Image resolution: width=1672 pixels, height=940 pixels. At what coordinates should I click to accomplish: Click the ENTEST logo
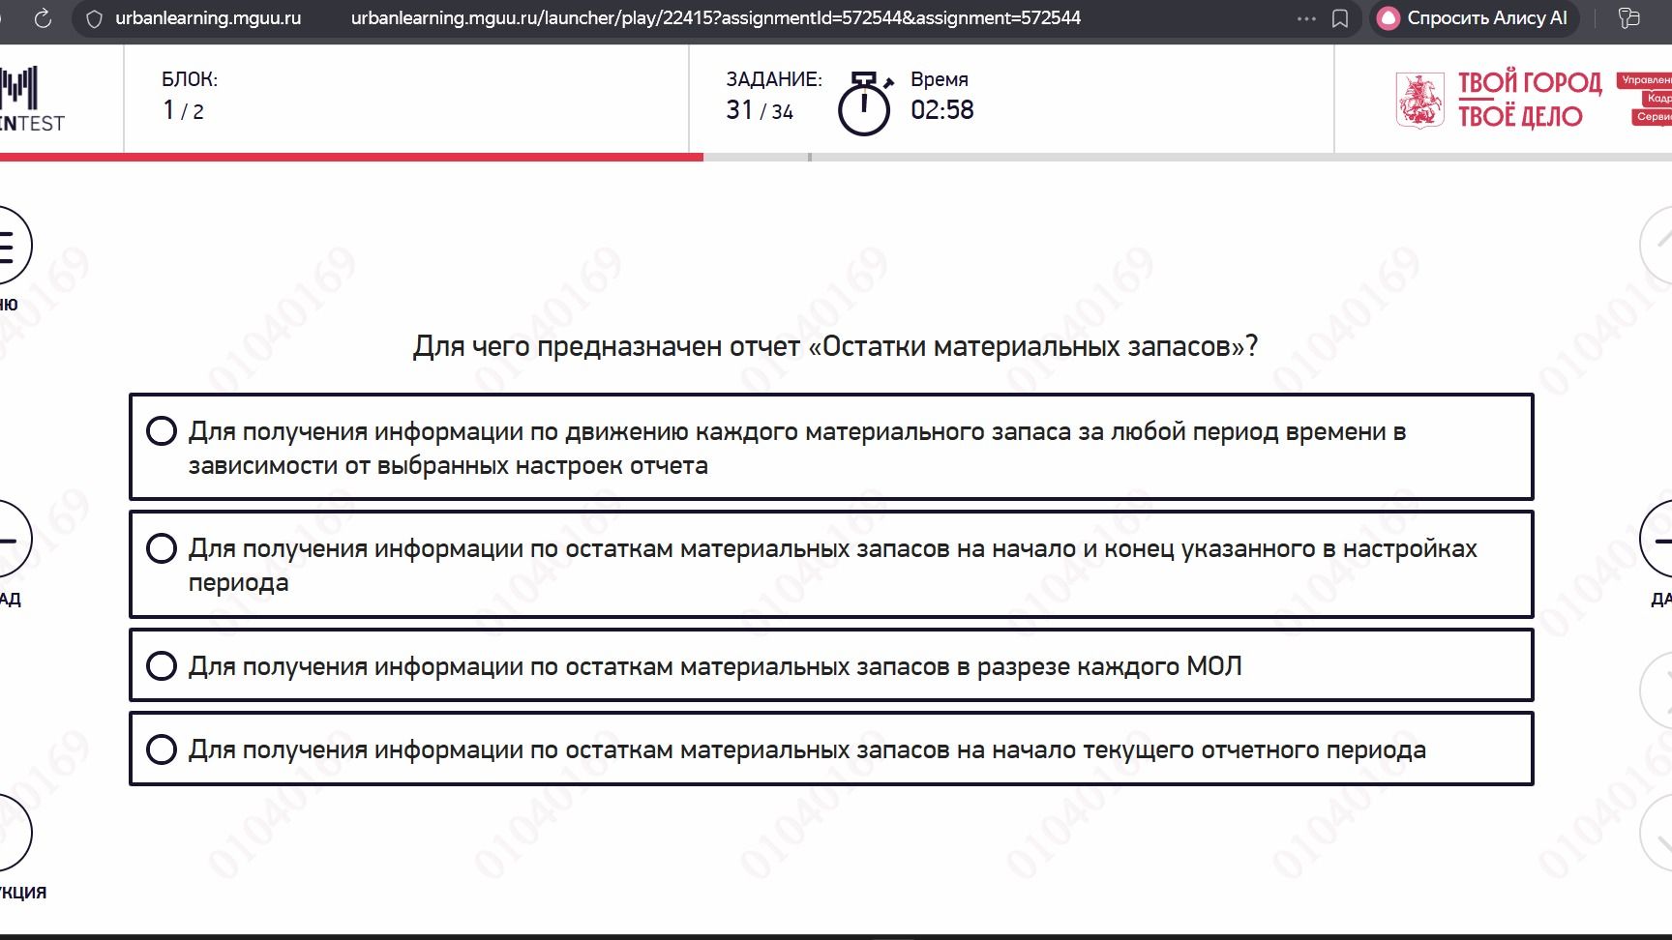click(x=31, y=100)
